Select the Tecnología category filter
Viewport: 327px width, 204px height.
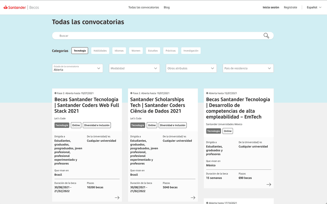(79, 50)
